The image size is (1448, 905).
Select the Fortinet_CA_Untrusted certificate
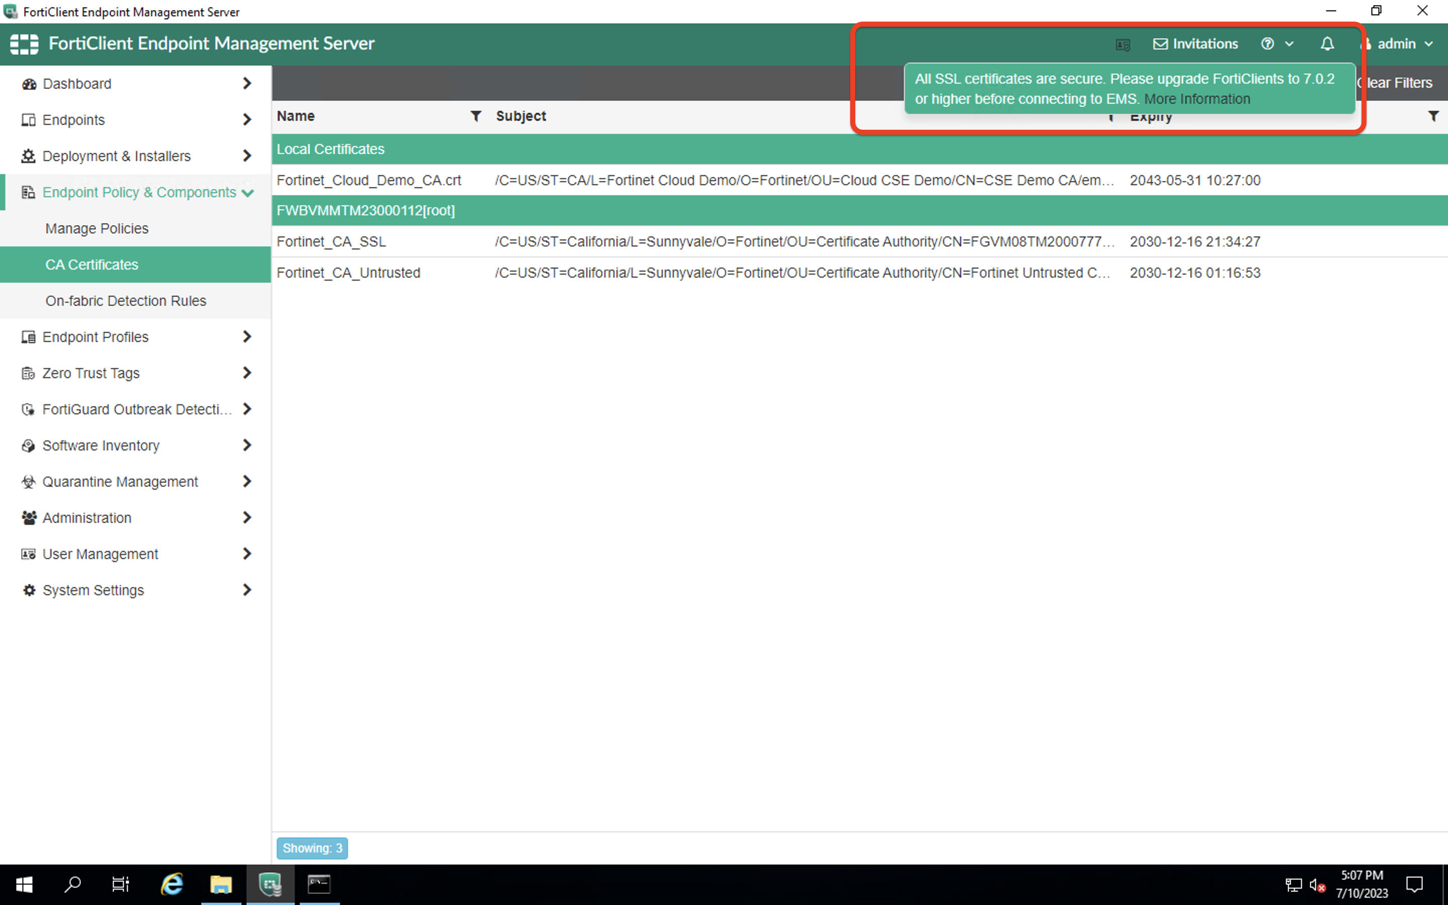(859, 273)
